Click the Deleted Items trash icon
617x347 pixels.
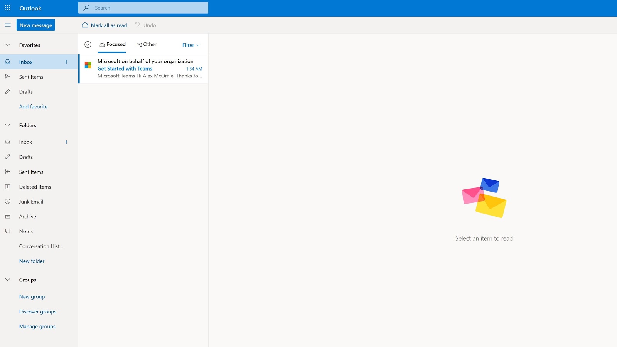click(7, 187)
